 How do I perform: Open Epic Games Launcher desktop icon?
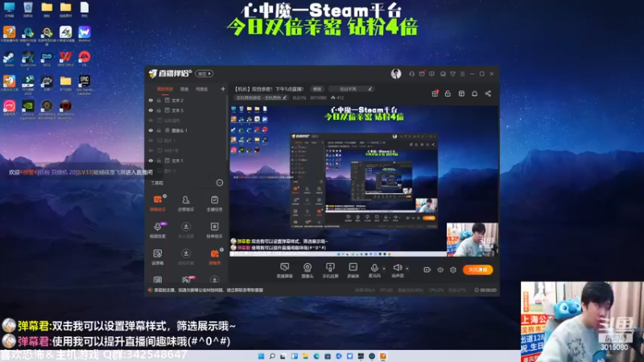click(85, 85)
